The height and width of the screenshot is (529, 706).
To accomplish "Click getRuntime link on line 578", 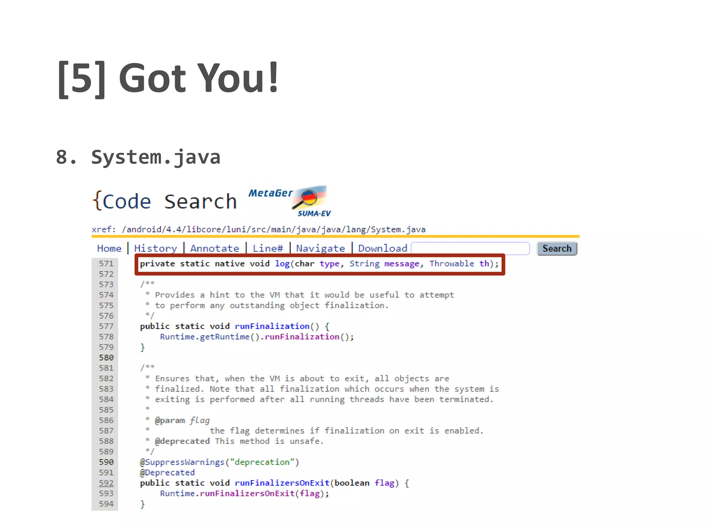I will [224, 337].
